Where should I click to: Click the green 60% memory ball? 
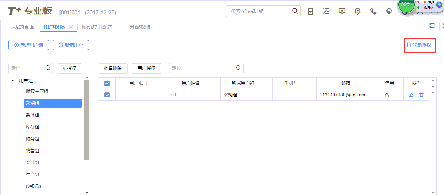(406, 5)
